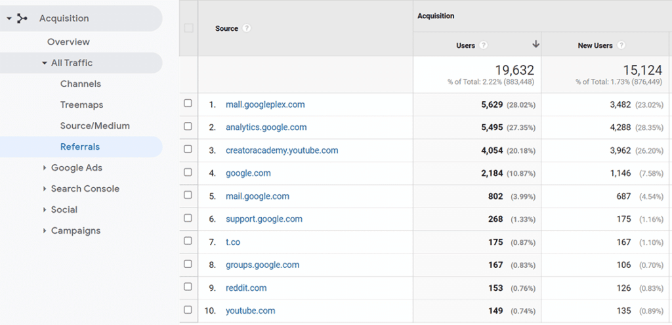
Task: Collapse the Acquisition section arrow
Action: (9, 18)
